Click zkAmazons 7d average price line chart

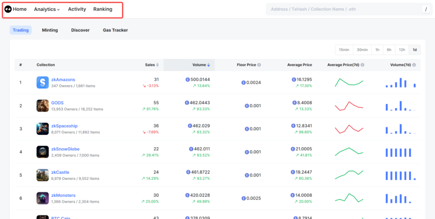coord(349,83)
